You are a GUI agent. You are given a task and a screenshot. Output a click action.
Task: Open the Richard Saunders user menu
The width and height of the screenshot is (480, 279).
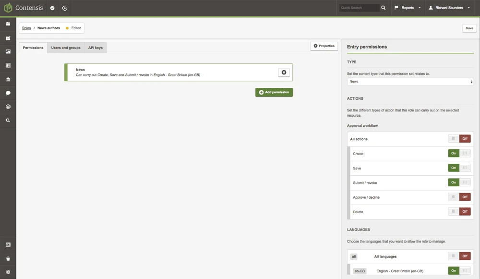point(449,8)
